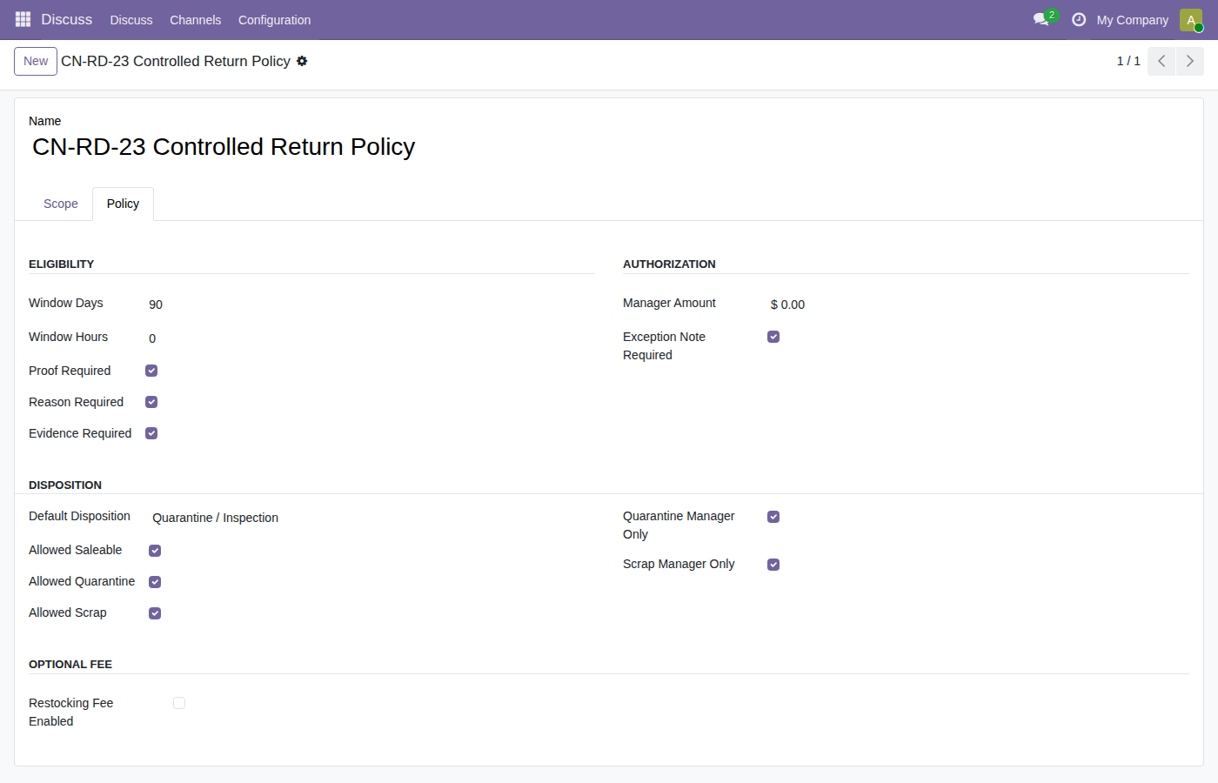Toggle the Allowed Saleable checkbox
The height and width of the screenshot is (783, 1218).
[x=155, y=551]
